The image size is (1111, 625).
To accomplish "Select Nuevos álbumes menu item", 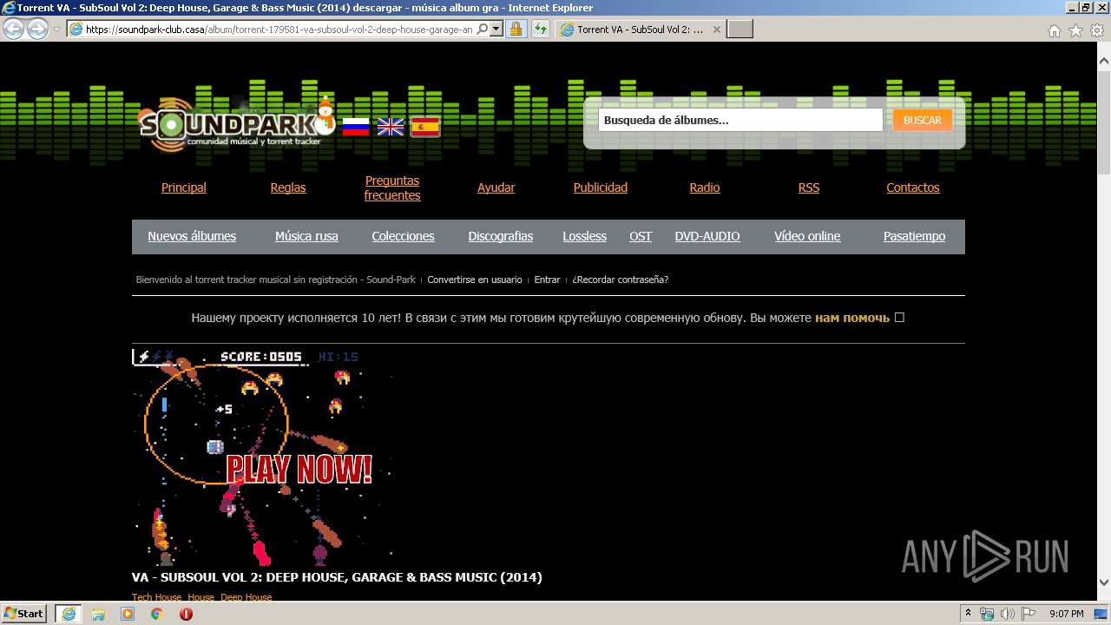I will [192, 236].
